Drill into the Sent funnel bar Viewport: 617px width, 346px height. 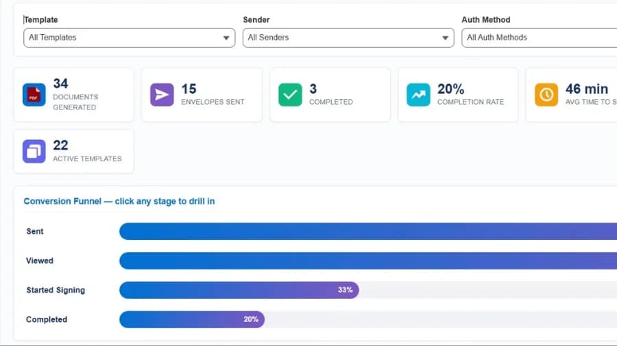click(368, 231)
